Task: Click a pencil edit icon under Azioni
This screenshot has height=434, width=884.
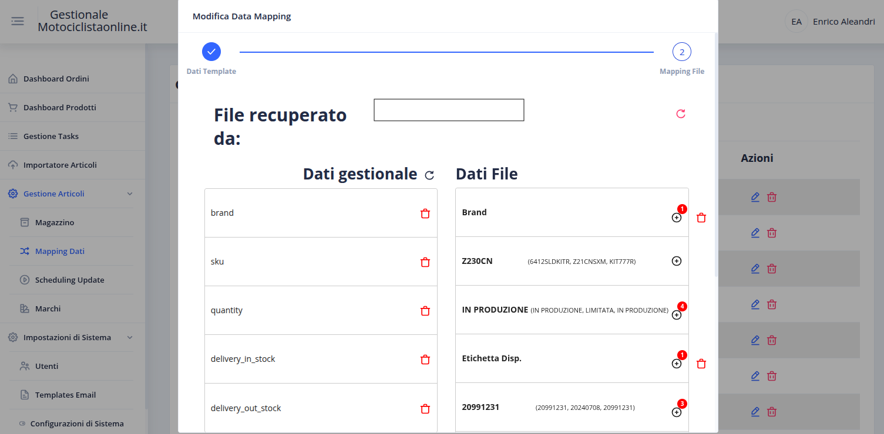Action: pyautogui.click(x=755, y=197)
